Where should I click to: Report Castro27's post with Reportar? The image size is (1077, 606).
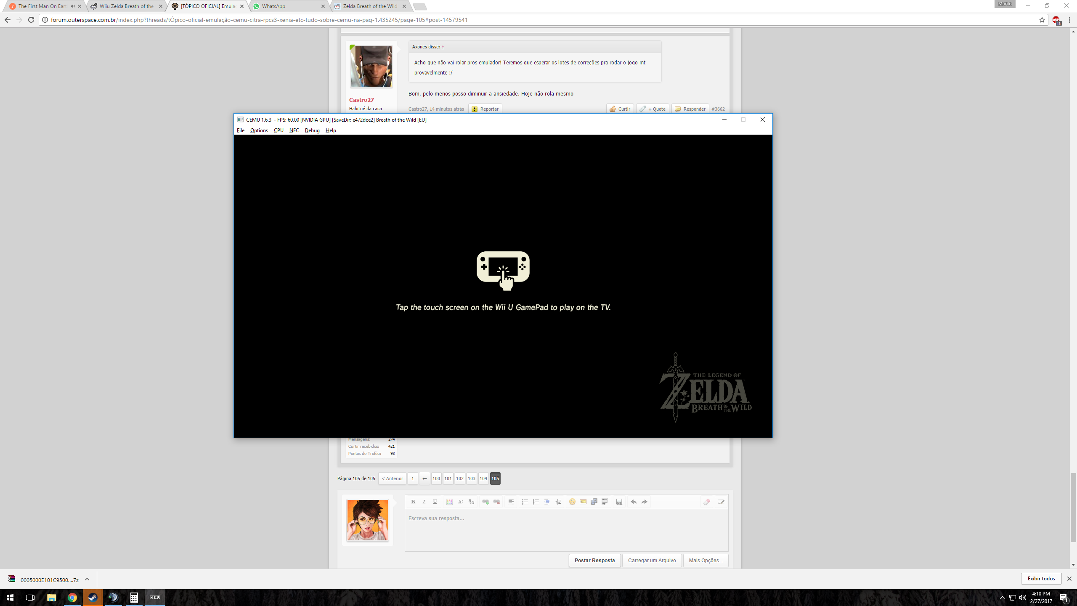click(x=485, y=109)
